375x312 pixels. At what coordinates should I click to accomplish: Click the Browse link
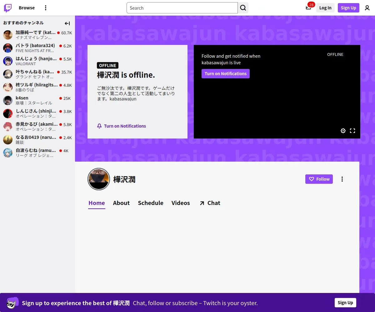click(27, 8)
